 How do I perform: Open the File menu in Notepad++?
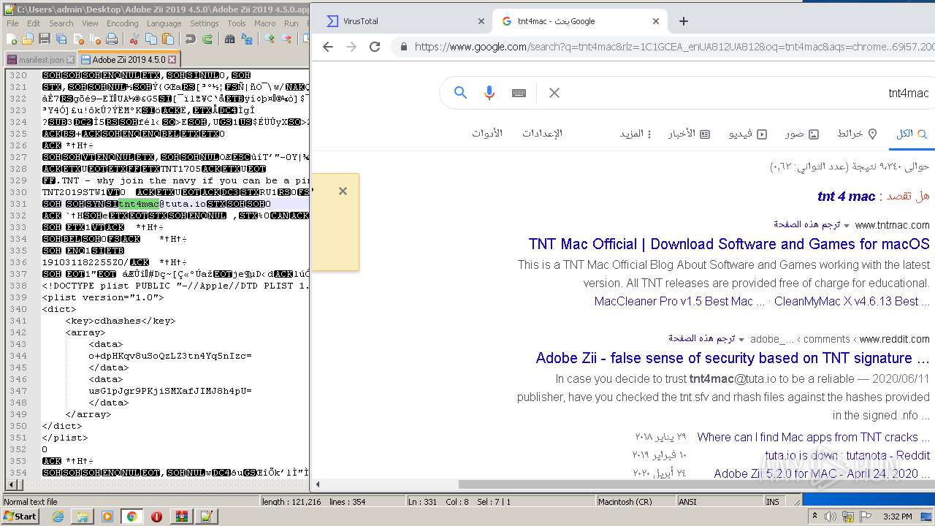click(12, 23)
